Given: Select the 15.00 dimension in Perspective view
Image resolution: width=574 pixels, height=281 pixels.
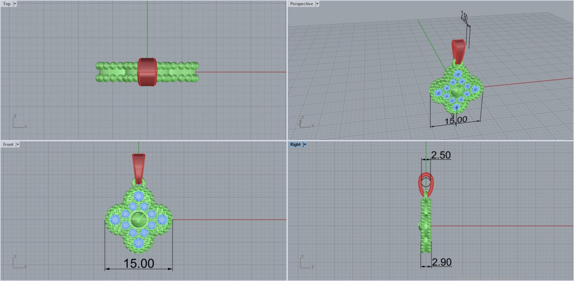Looking at the screenshot, I should coord(456,120).
